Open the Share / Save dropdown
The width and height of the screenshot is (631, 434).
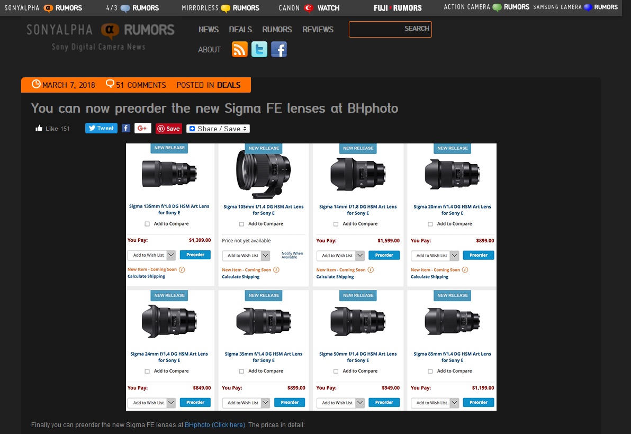(218, 129)
